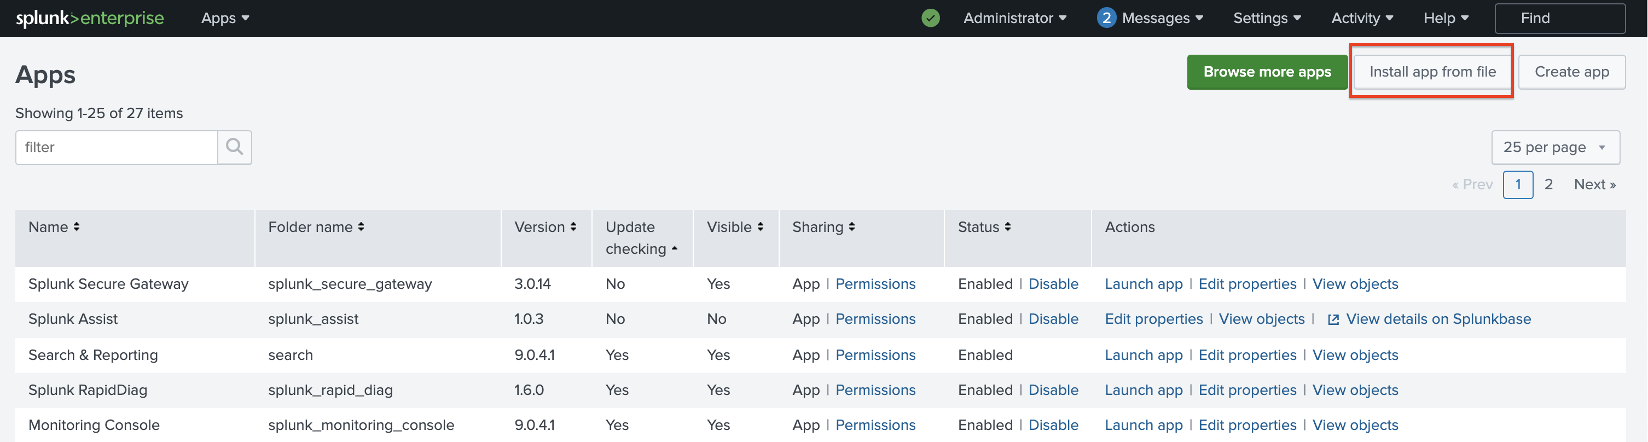This screenshot has width=1648, height=442.
Task: Click the Browse more apps button
Action: coord(1267,72)
